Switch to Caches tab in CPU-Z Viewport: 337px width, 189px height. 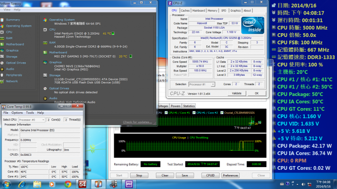185,10
